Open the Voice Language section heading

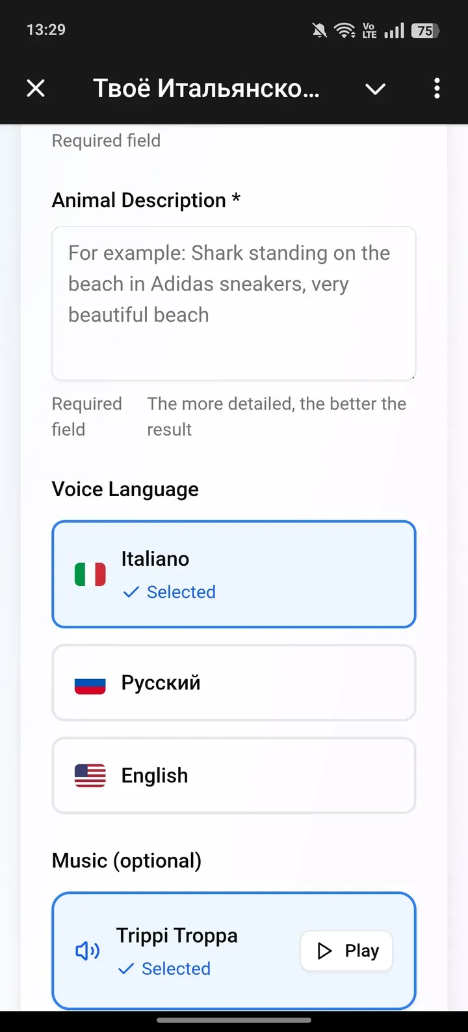125,489
